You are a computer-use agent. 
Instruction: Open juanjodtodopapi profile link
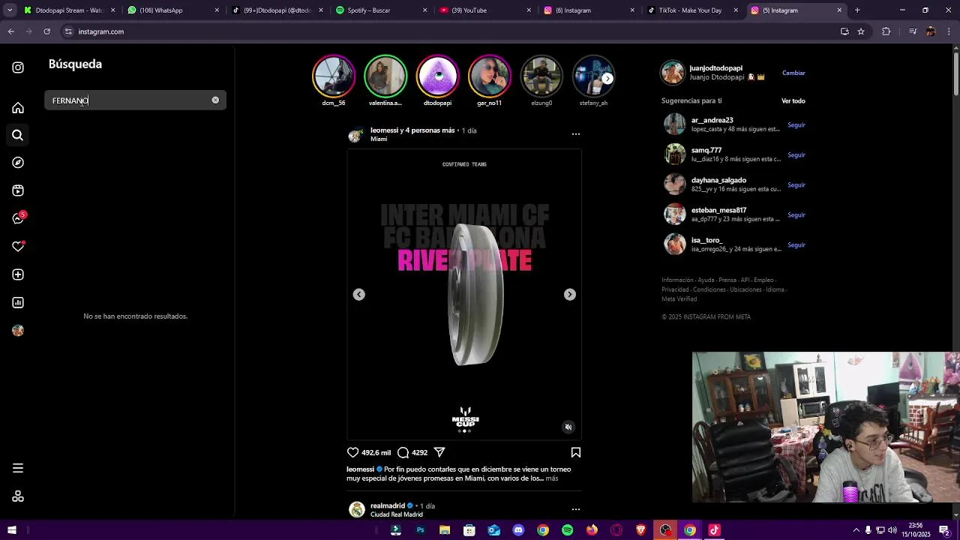pyautogui.click(x=715, y=68)
